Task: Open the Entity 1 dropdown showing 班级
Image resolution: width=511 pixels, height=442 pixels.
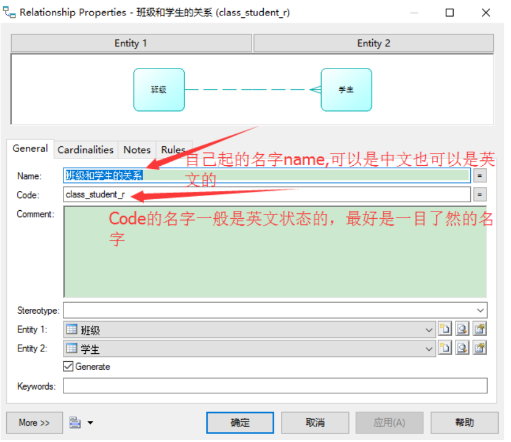Action: pyautogui.click(x=429, y=330)
